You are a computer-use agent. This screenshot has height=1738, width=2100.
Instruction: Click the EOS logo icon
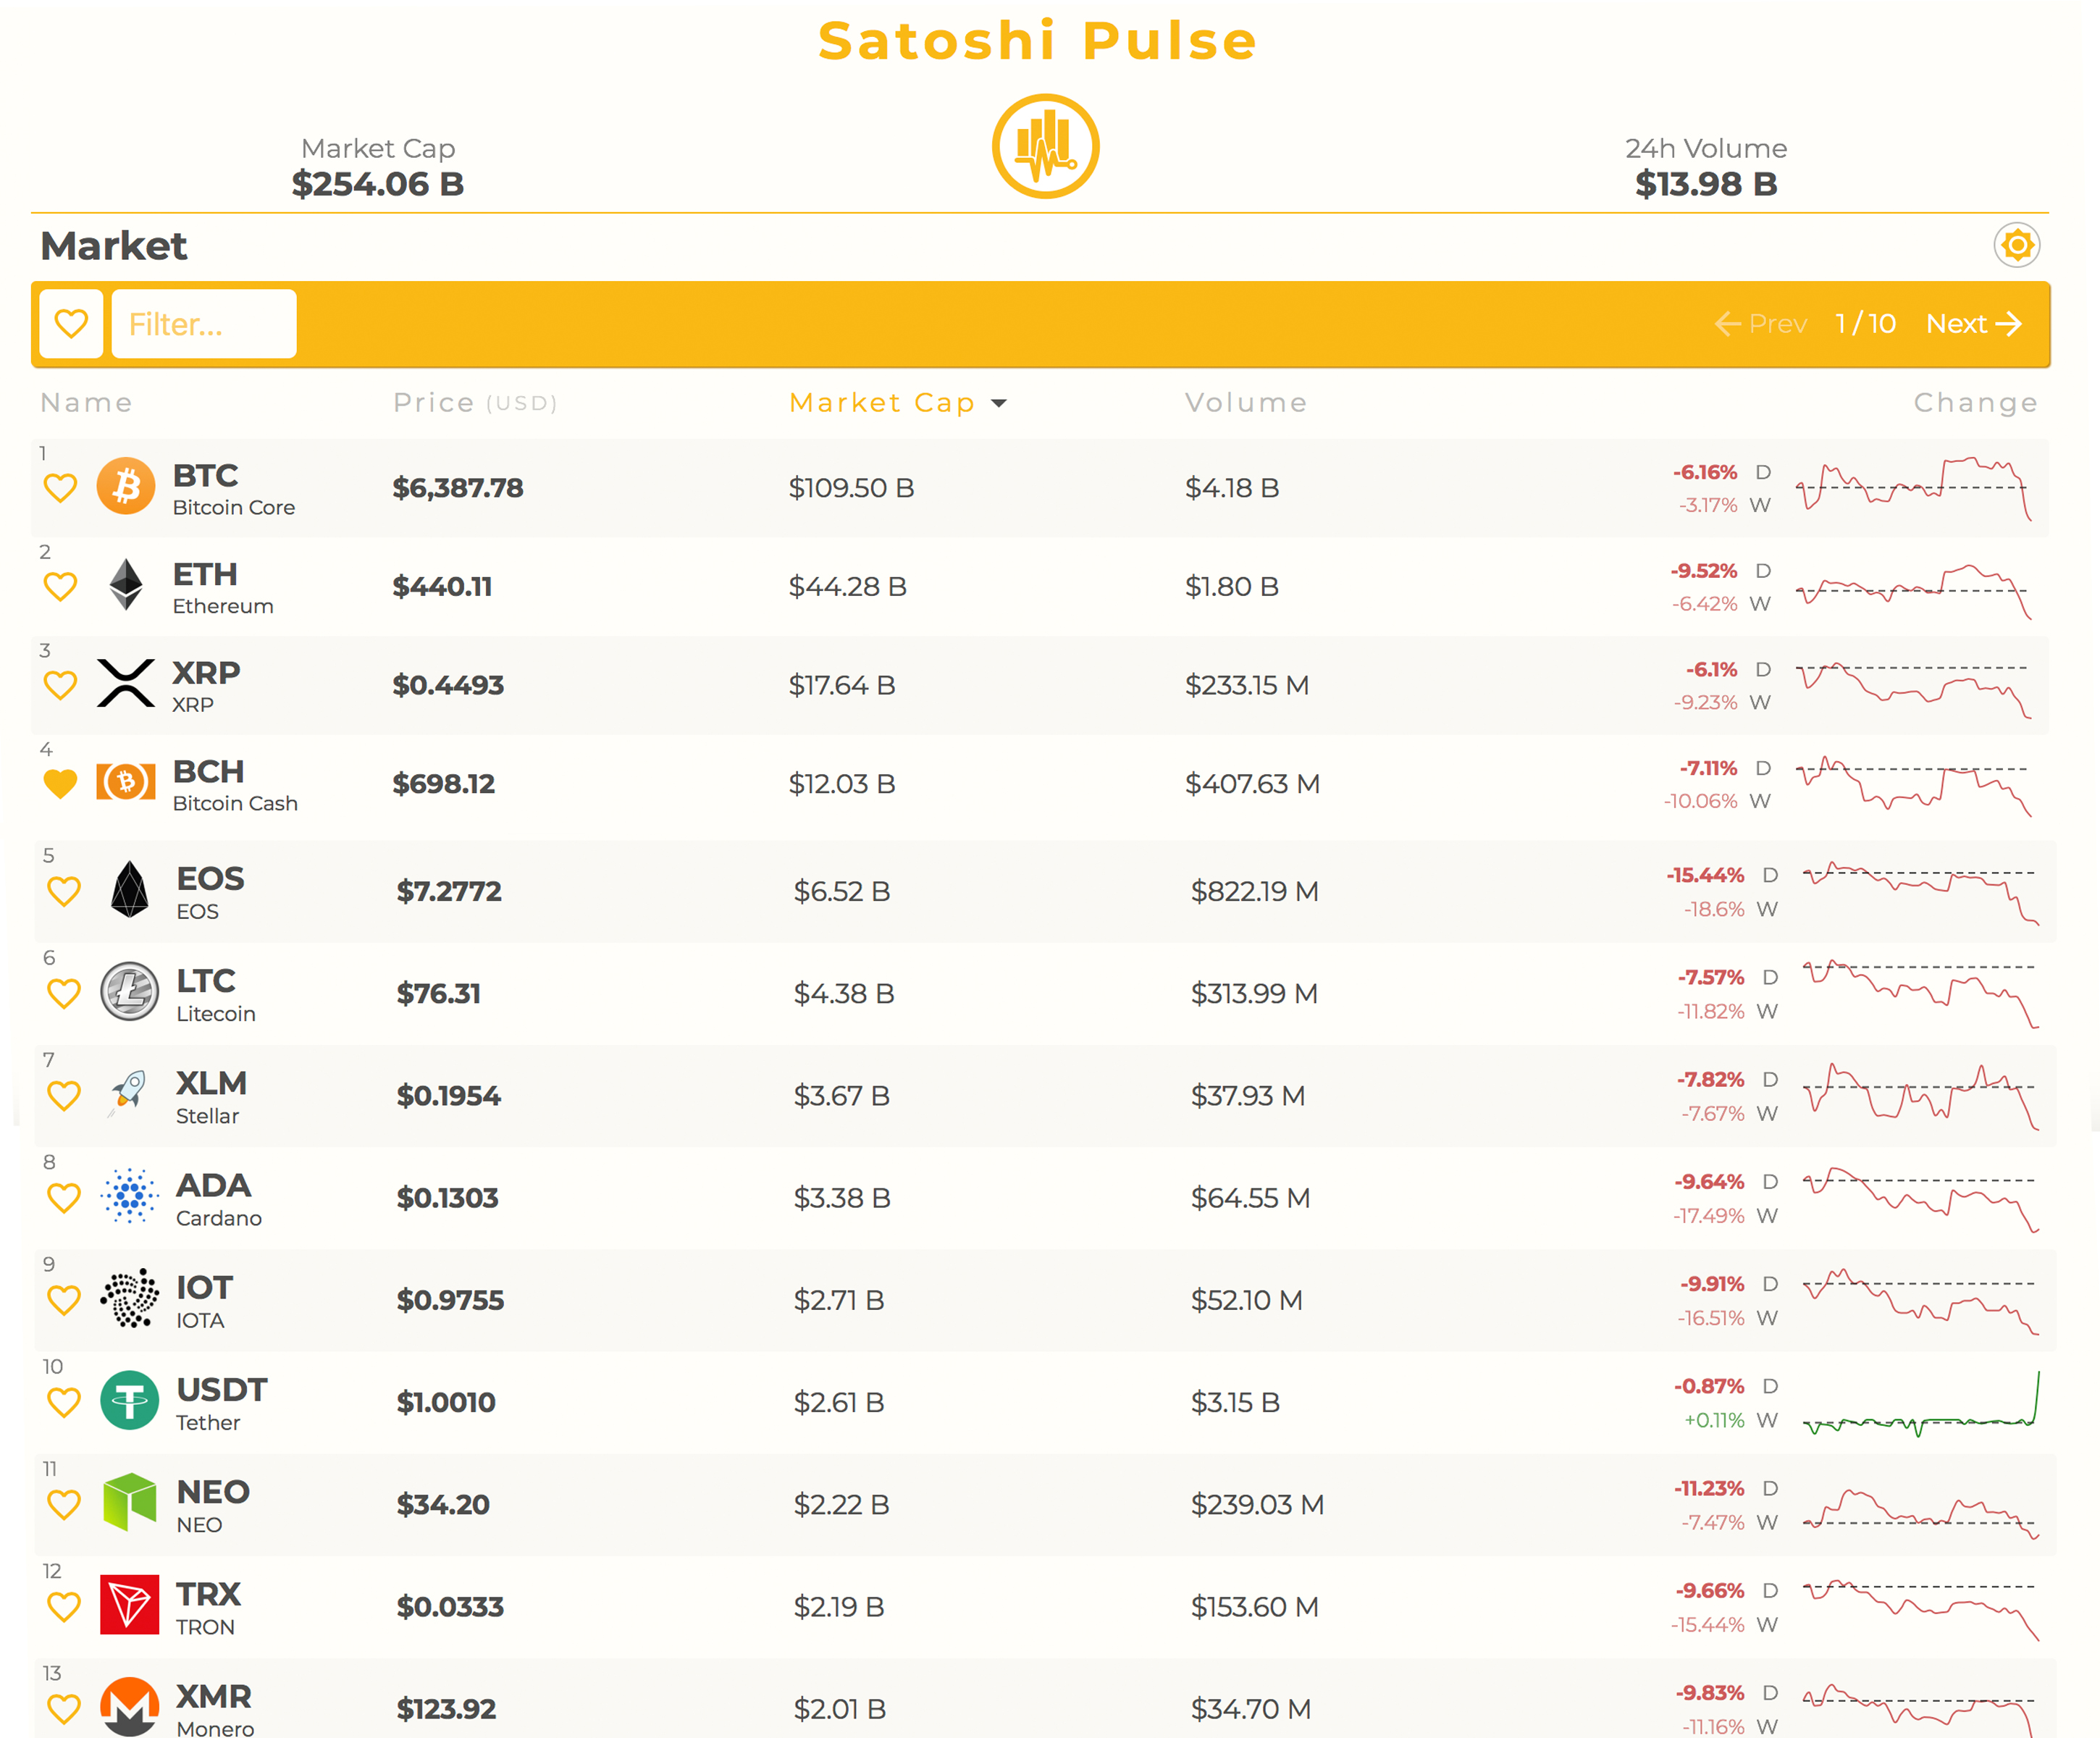pos(129,889)
